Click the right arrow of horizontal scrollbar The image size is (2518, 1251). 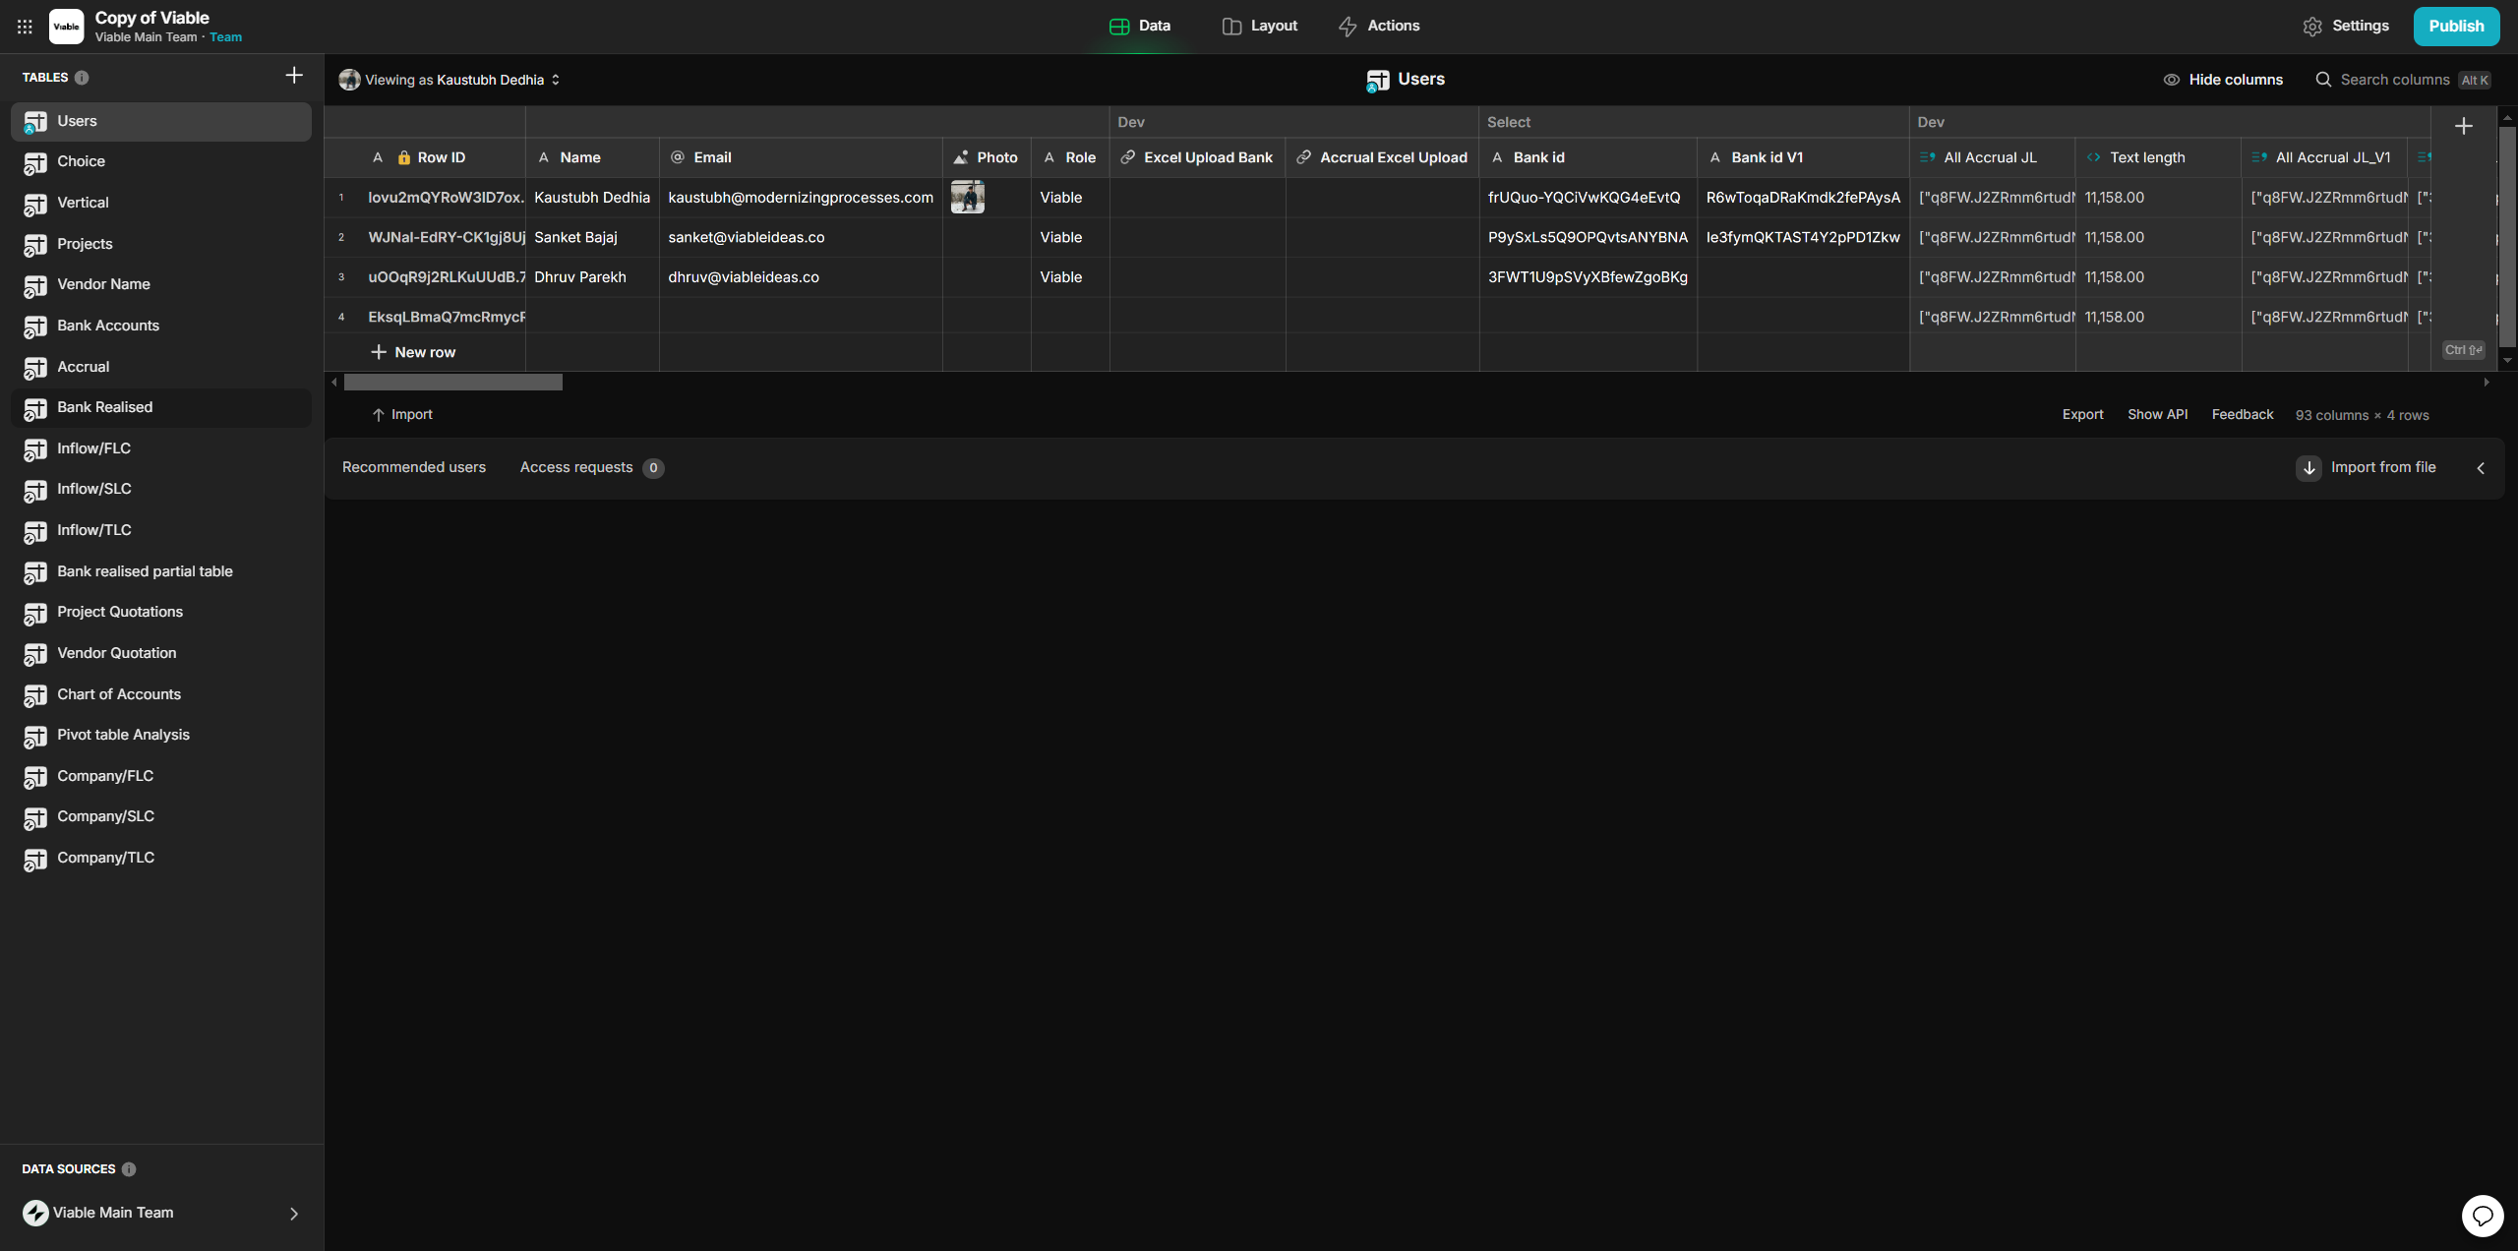2487,383
